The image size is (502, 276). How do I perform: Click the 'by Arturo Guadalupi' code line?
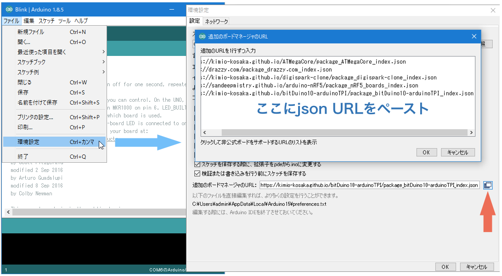[36, 178]
